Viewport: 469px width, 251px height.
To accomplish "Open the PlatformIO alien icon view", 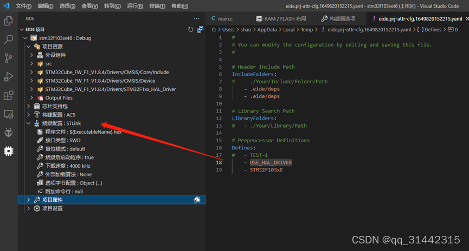I will click(8, 133).
